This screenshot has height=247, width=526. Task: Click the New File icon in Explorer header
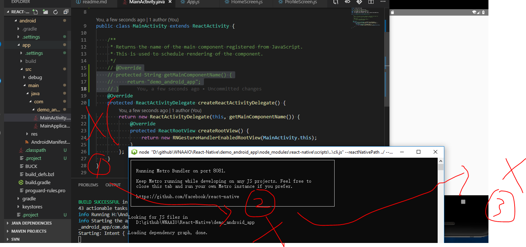tap(35, 12)
